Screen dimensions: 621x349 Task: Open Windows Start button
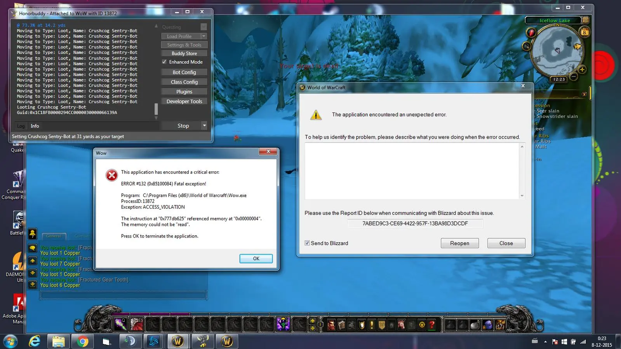click(10, 341)
